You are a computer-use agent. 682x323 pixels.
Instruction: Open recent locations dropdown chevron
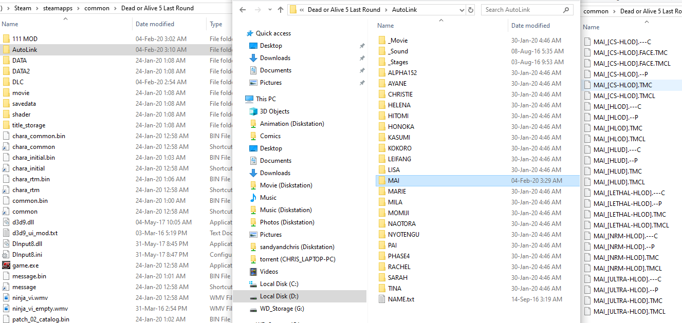tap(269, 10)
